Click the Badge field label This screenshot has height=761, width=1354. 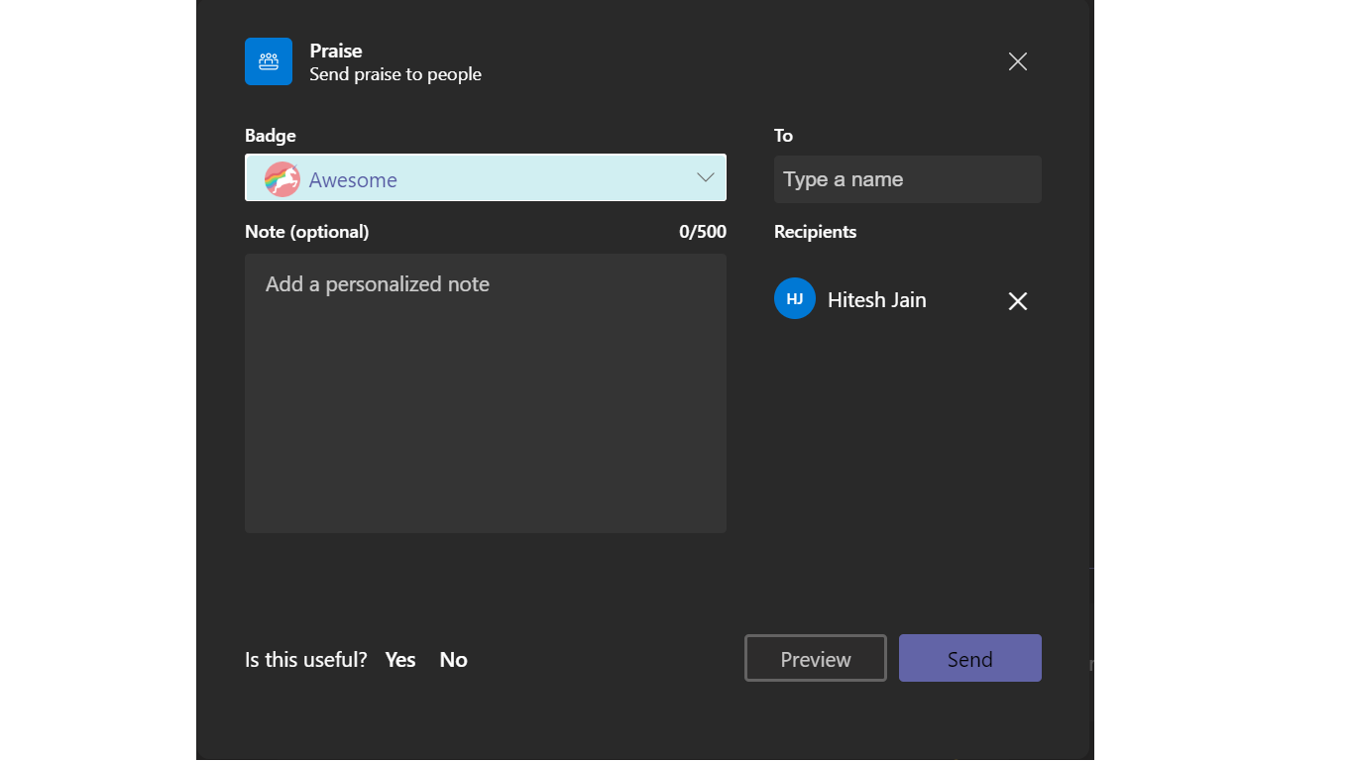point(271,136)
